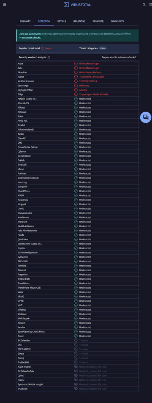Follow the automate checks link in banner
This screenshot has height=403, width=152.
(x=32, y=37)
